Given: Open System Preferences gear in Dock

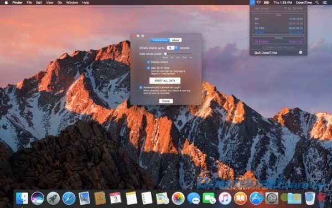Looking at the screenshot, I should tap(272, 198).
